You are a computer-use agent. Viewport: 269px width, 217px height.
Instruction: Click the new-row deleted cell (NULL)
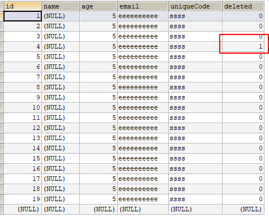(244, 209)
